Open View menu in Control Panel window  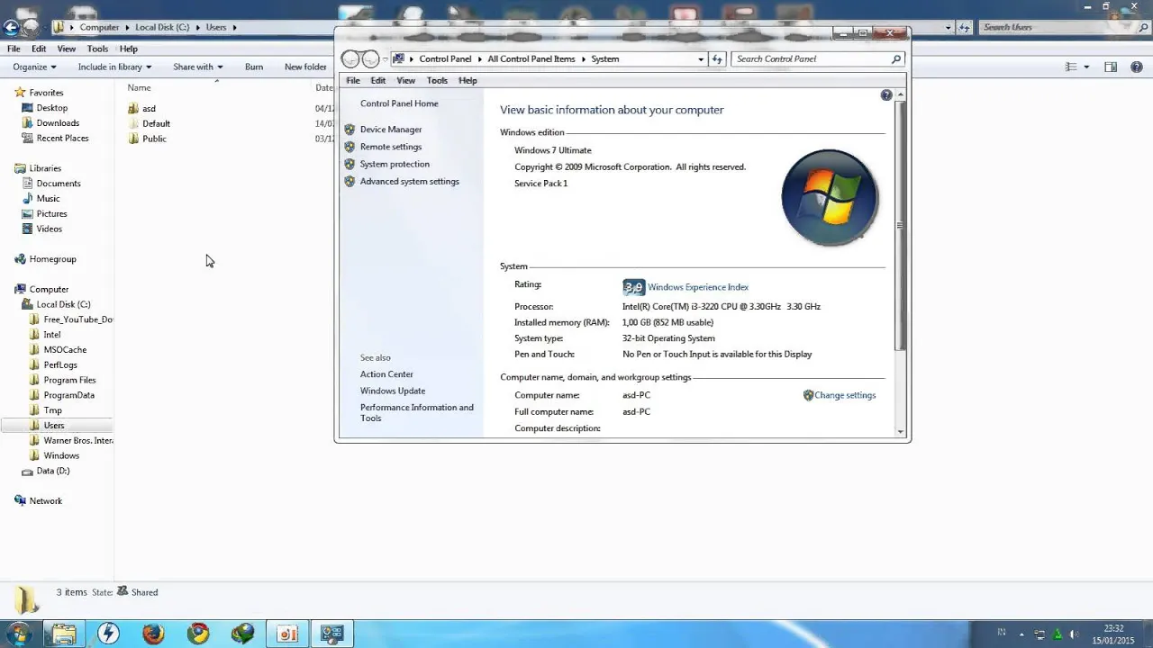pos(406,80)
